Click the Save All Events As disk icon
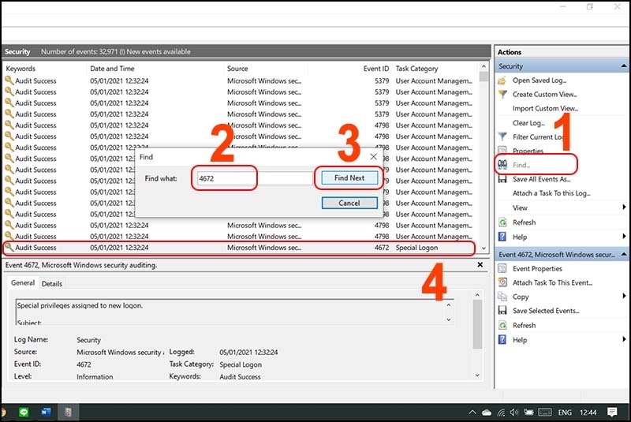 (502, 179)
